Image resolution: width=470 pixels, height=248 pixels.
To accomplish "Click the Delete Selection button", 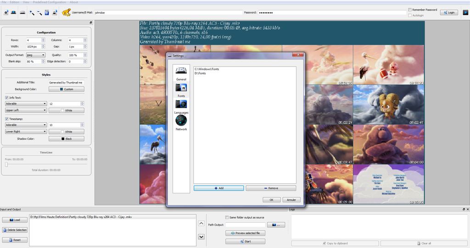I will (x=15, y=230).
